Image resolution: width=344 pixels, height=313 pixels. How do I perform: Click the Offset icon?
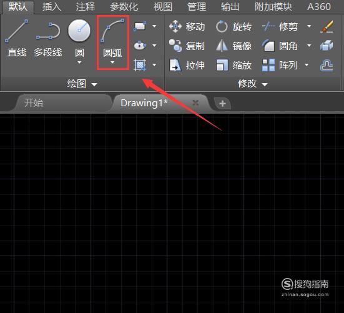click(327, 65)
